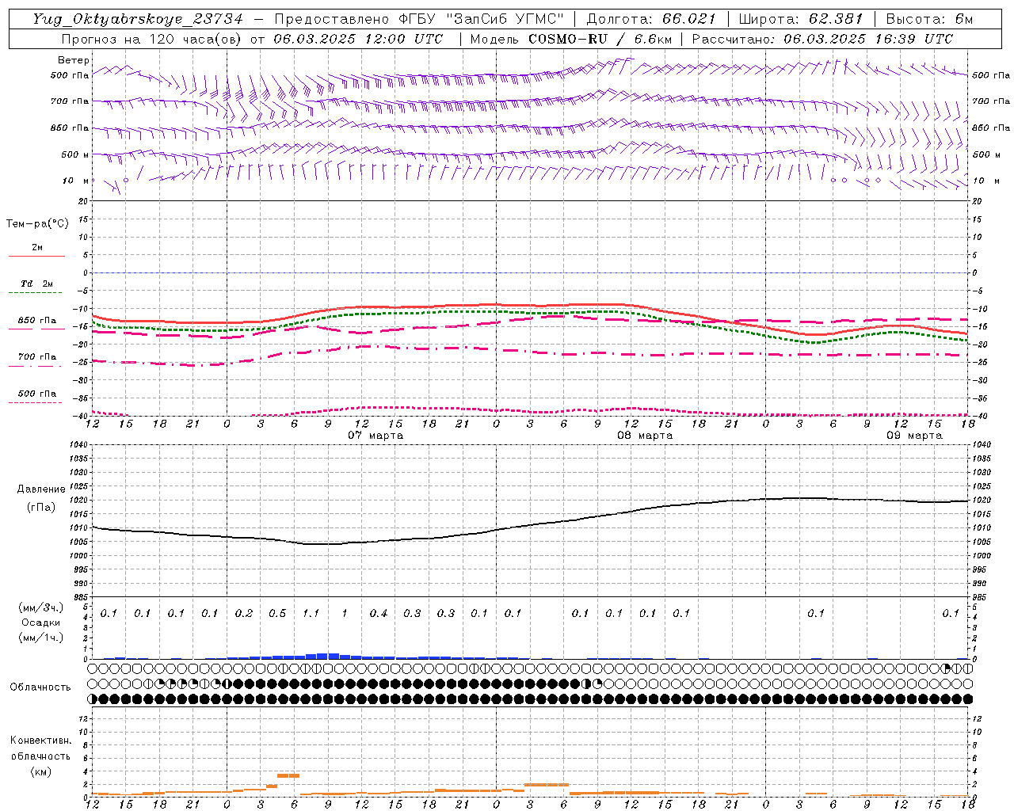Click the solid red temperature curve
The height and width of the screenshot is (811, 1014).
pos(531,305)
